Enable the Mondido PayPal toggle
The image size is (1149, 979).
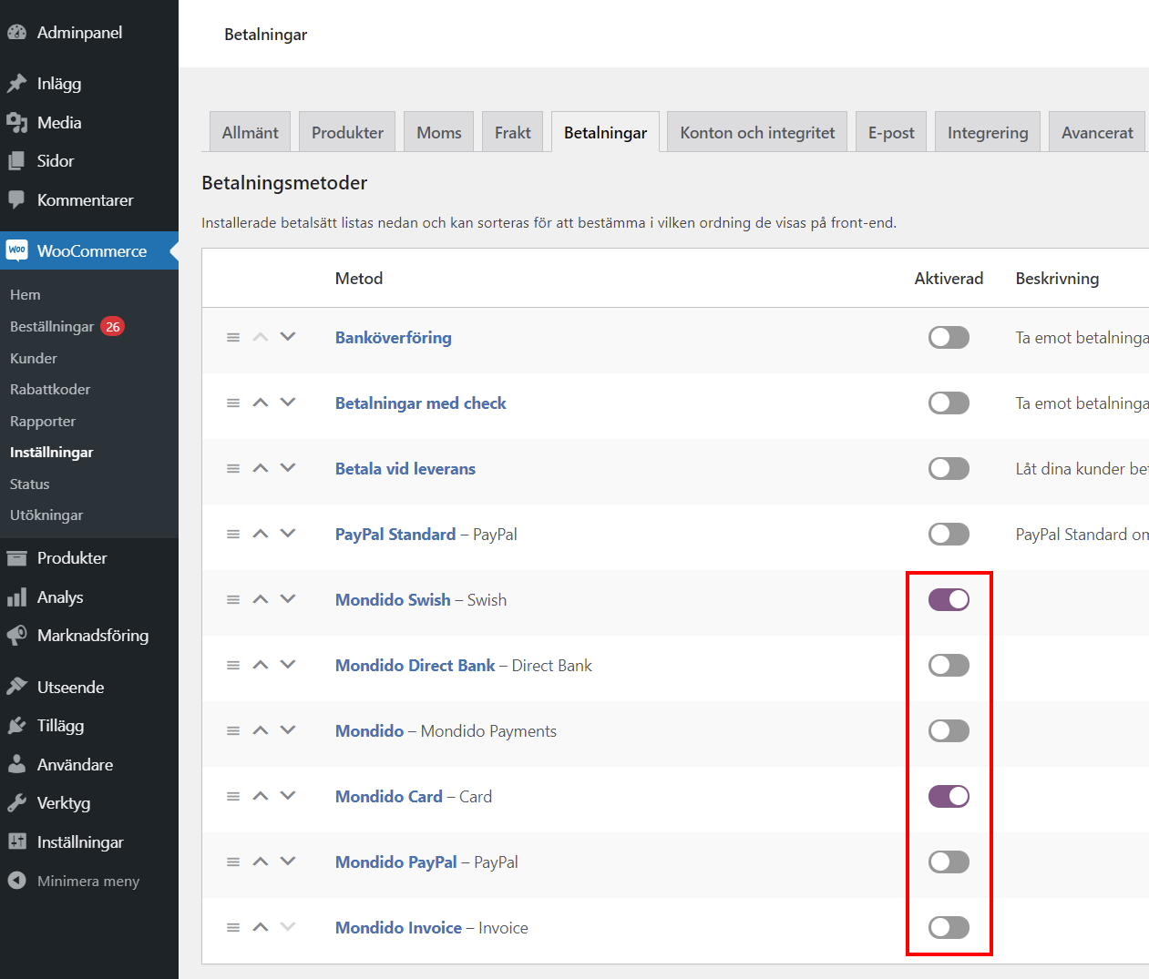pos(949,862)
